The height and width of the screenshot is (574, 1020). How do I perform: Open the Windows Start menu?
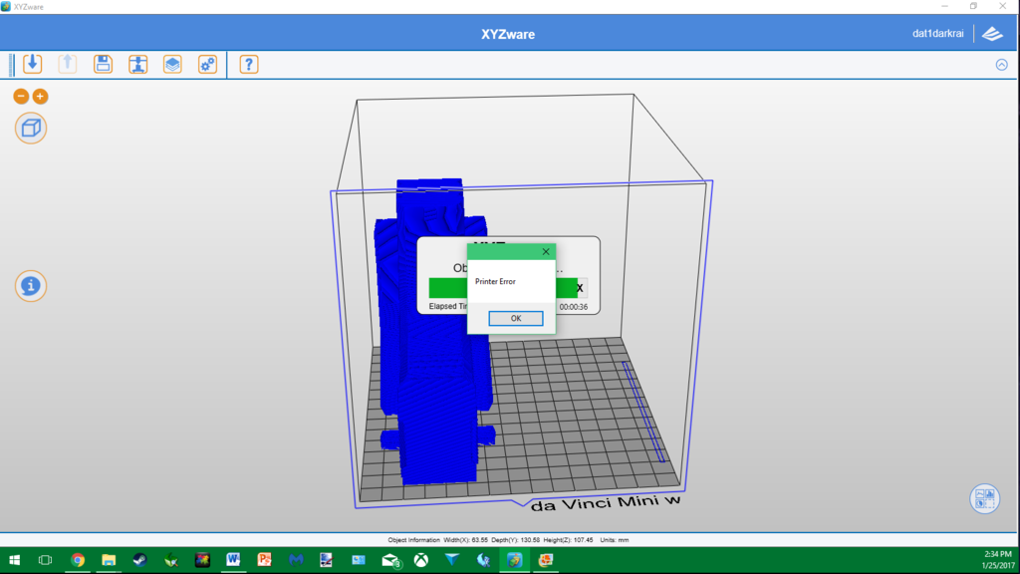point(14,560)
